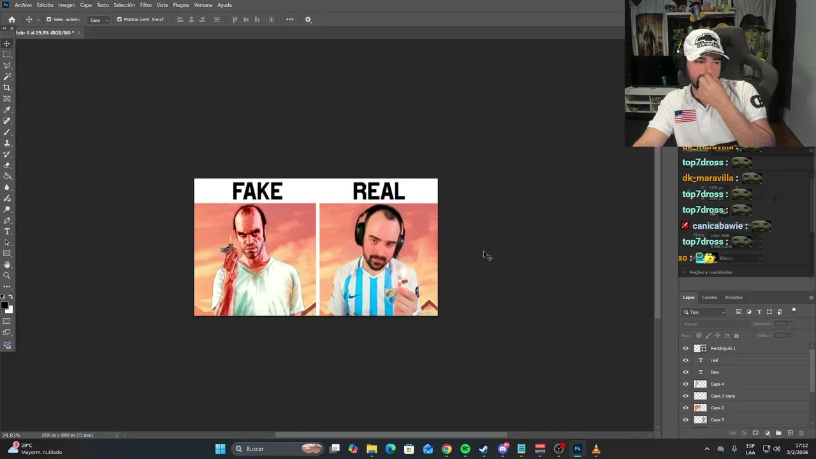Select the Paint Bucket tool
This screenshot has width=816, height=459.
pyautogui.click(x=7, y=176)
